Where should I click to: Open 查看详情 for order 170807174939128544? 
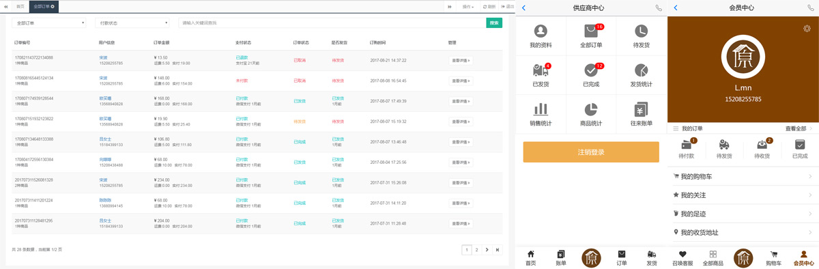461,101
